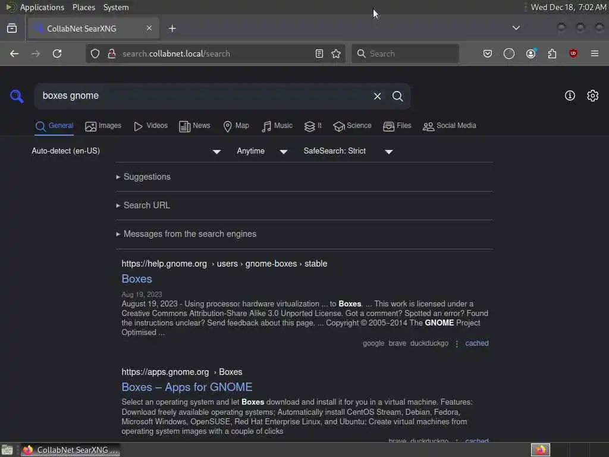Show desktop icon in bottom panel

tap(7, 450)
